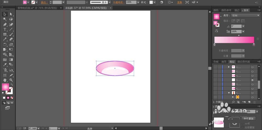Open the stroke color dropdown in control bar
This screenshot has height=130, width=262.
click(x=37, y=2)
